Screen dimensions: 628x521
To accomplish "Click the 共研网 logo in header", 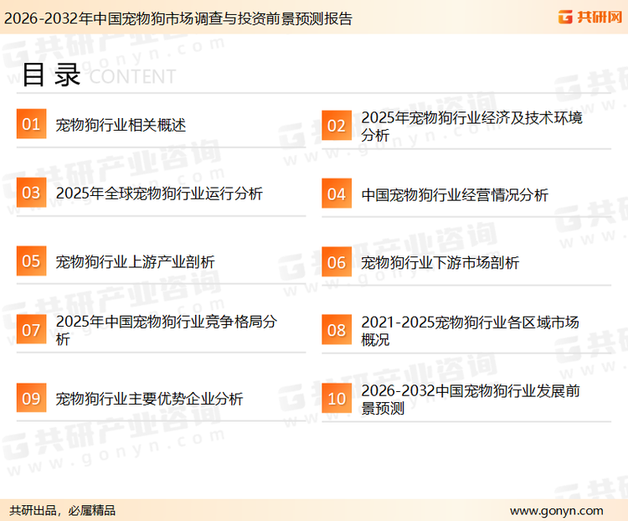I will click(x=590, y=17).
